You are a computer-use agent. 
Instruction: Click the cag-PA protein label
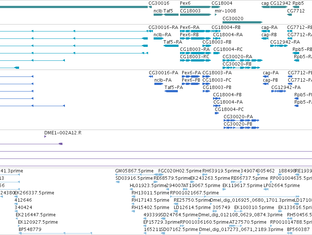point(271,73)
